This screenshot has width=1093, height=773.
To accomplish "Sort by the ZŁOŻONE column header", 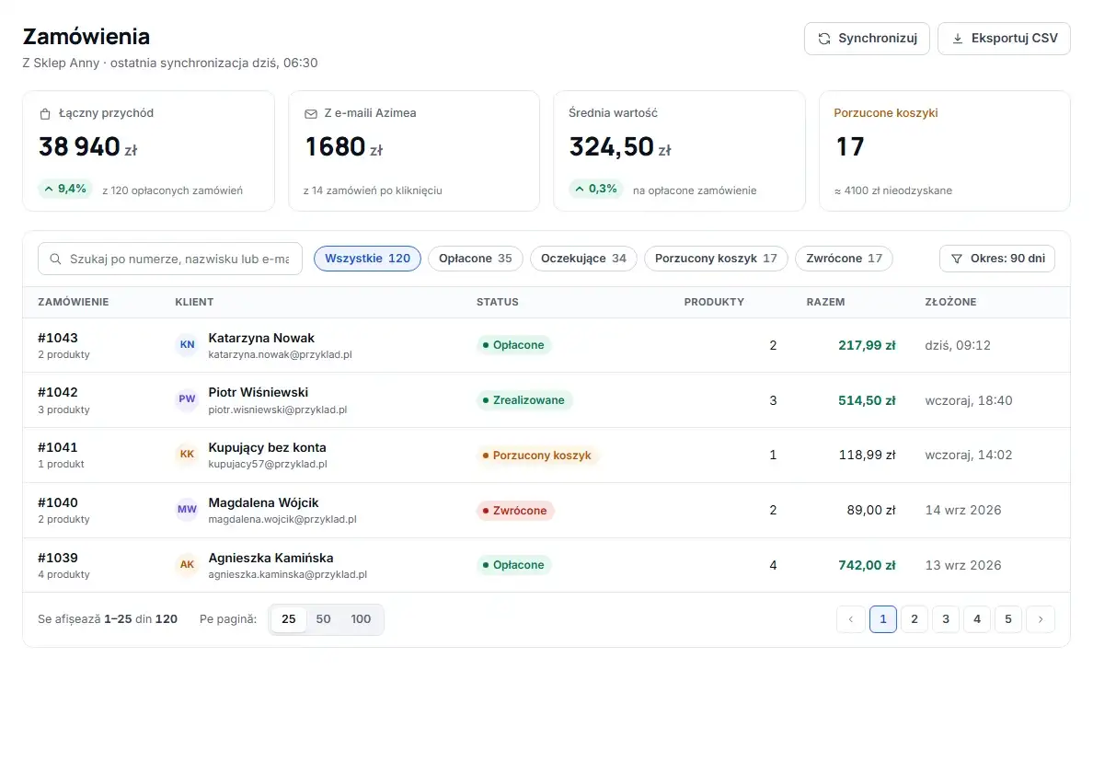I will pos(950,302).
